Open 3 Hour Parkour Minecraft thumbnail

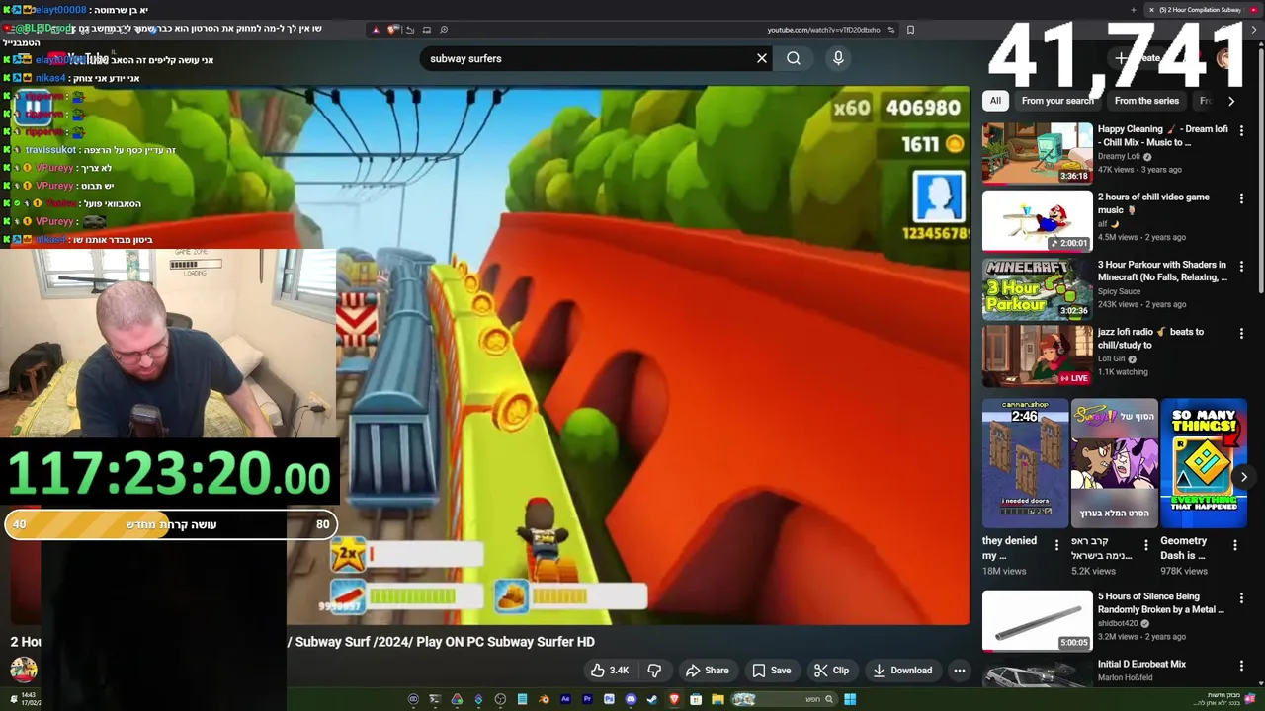click(1037, 288)
